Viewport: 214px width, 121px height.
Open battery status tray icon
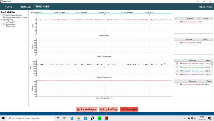click(x=188, y=118)
